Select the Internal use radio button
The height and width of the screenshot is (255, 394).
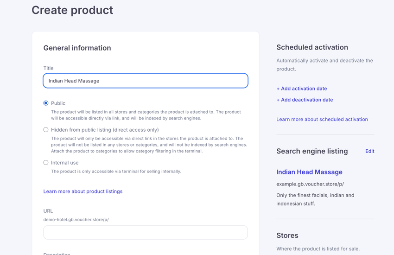[x=46, y=163]
